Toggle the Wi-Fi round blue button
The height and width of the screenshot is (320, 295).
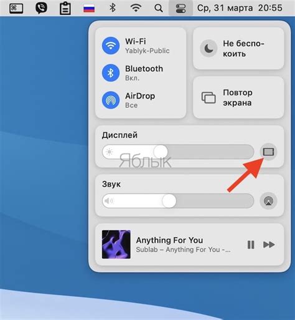tap(111, 46)
